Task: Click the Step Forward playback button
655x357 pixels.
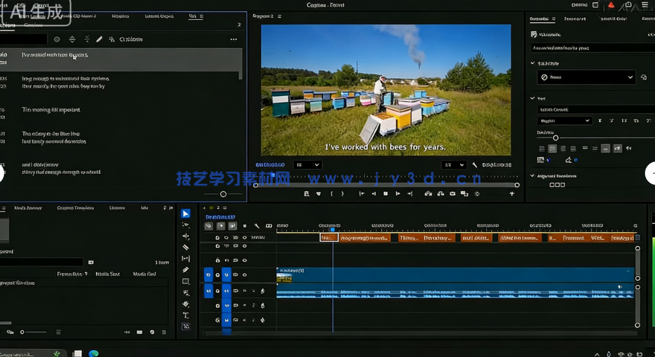Action: click(x=399, y=193)
